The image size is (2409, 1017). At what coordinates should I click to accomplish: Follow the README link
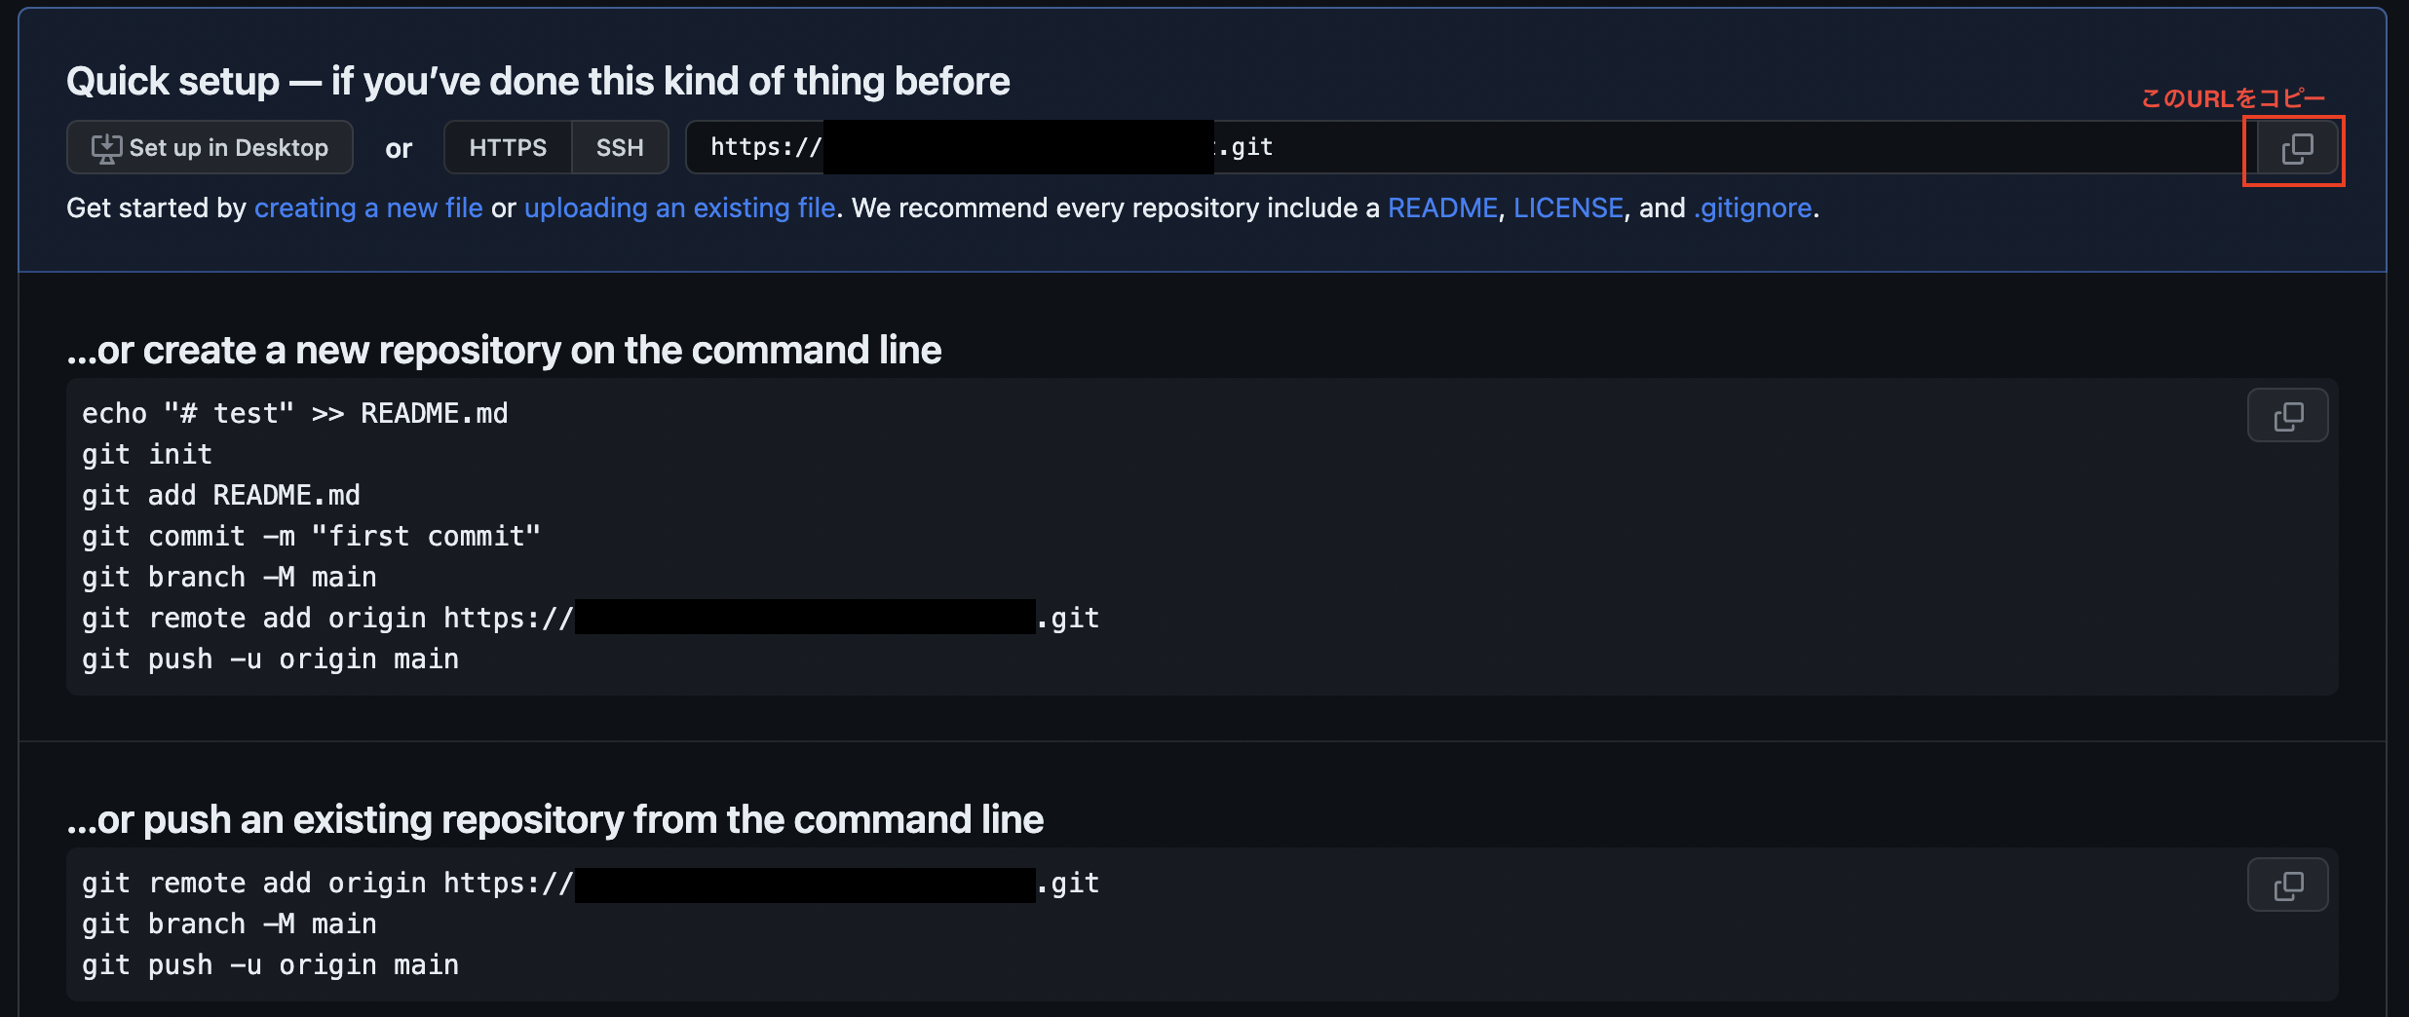[x=1442, y=207]
